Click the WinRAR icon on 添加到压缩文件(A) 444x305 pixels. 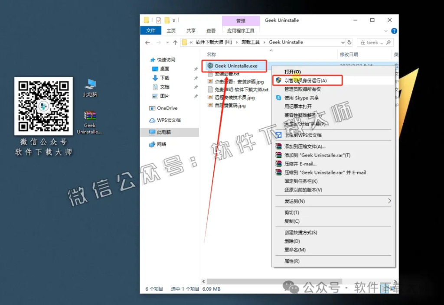[x=278, y=146]
